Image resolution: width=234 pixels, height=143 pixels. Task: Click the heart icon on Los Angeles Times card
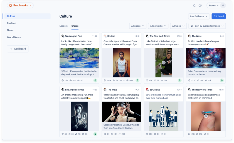click(x=63, y=134)
